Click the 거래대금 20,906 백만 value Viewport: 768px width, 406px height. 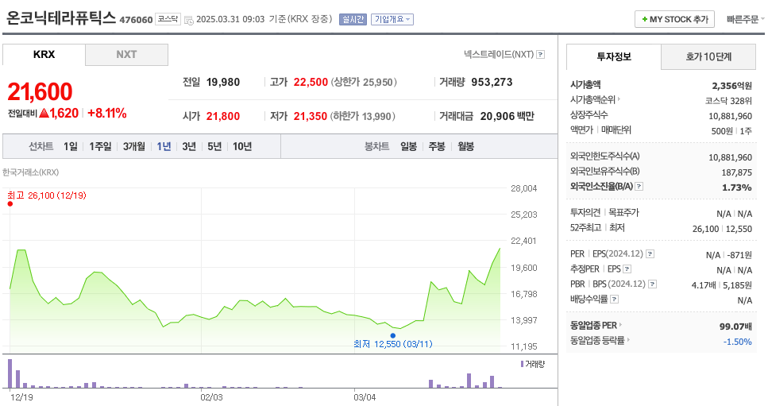tap(507, 116)
